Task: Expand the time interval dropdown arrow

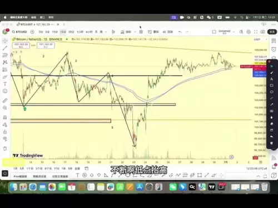Action: point(106,32)
